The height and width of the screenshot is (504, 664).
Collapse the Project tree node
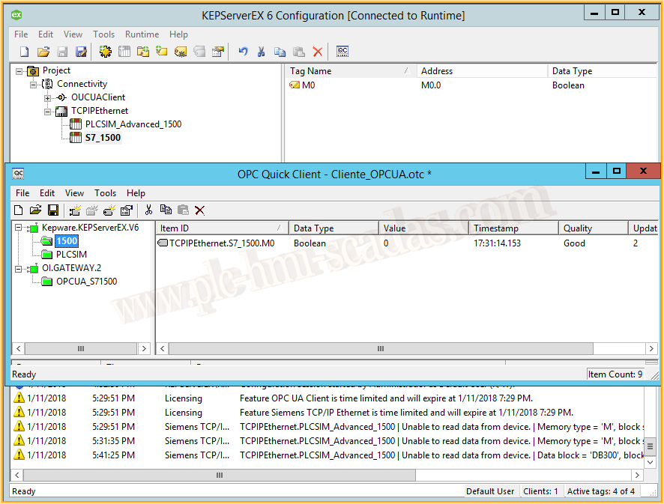tap(19, 71)
